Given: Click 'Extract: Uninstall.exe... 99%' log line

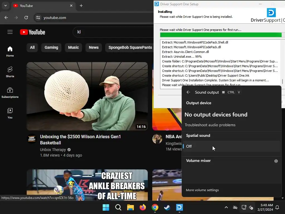Looking at the screenshot, I should coord(182,57).
